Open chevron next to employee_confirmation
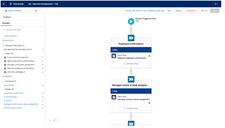Image resolution: width=225 pixels, height=128 pixels. coord(43,93)
